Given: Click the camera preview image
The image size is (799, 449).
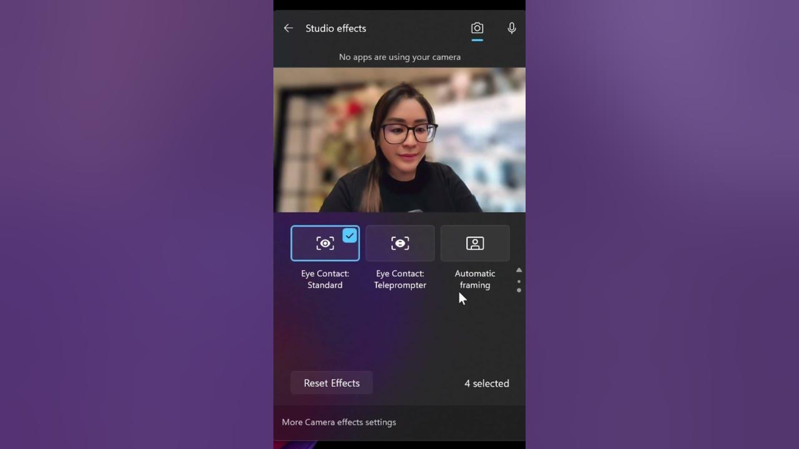Looking at the screenshot, I should pyautogui.click(x=399, y=140).
